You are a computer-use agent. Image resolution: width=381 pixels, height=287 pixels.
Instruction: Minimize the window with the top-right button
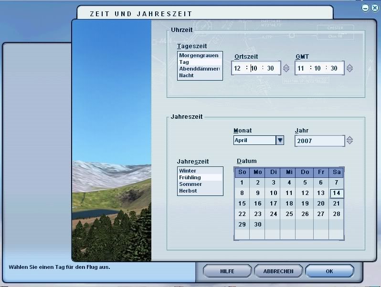[365, 8]
